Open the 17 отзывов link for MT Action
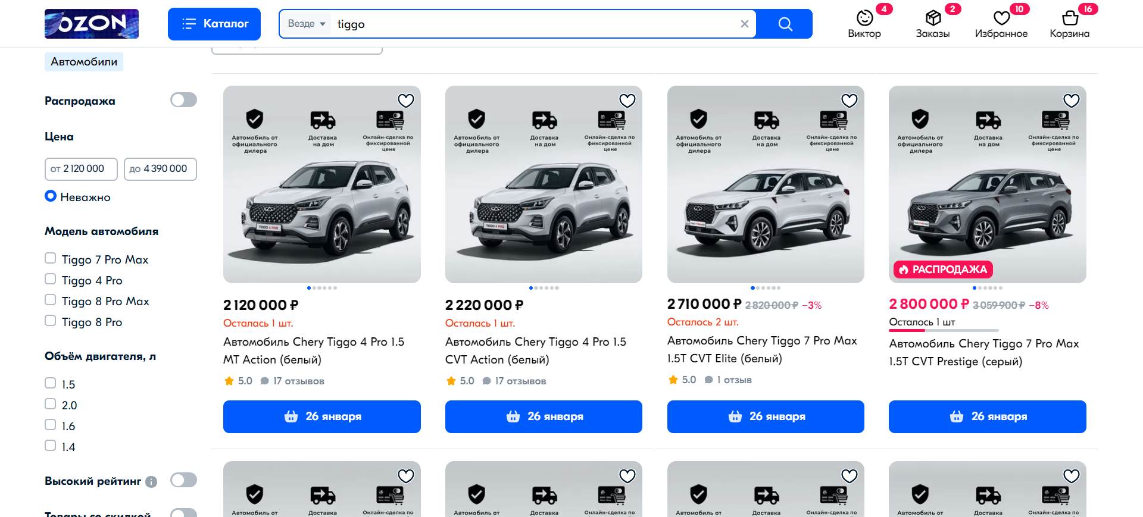 coord(292,381)
